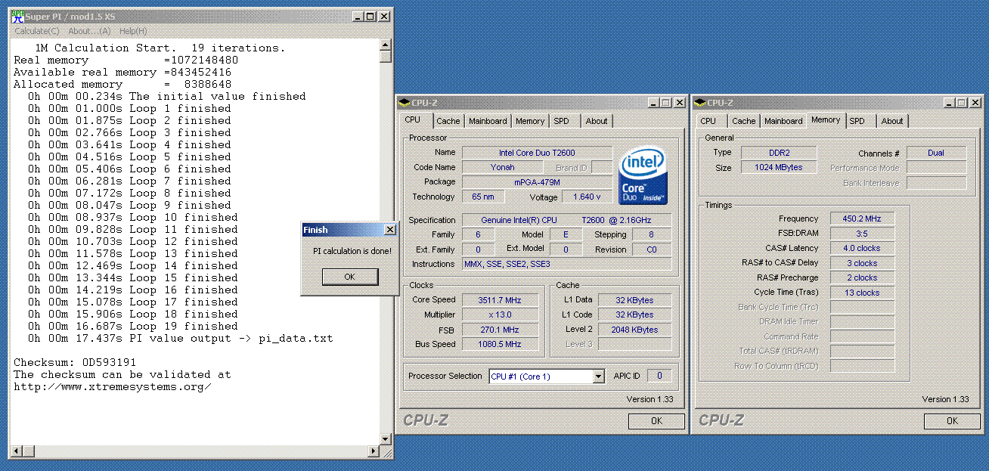
Task: Click Super PI vertical scrollbar up arrow
Action: coord(386,45)
